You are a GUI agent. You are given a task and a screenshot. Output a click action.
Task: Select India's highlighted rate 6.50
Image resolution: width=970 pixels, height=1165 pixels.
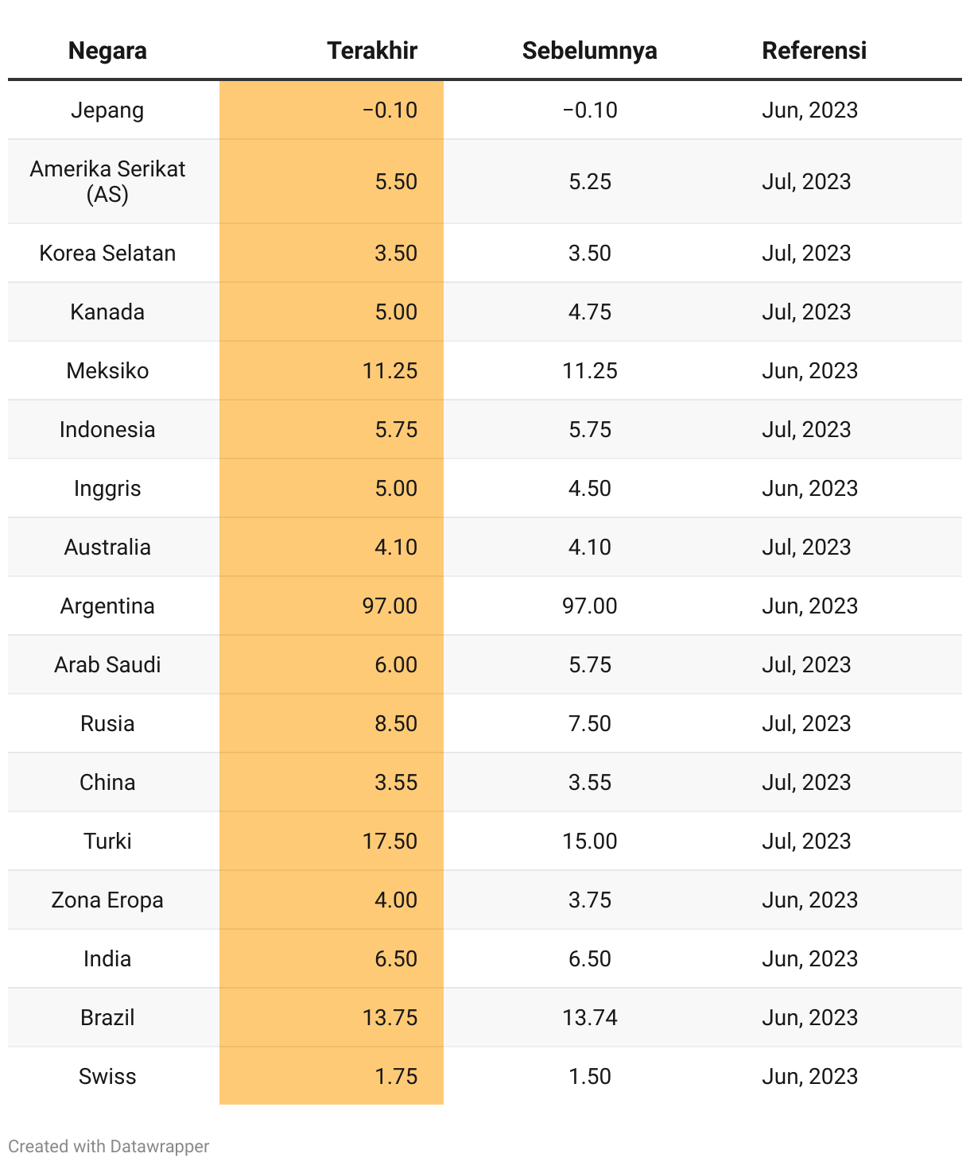396,958
